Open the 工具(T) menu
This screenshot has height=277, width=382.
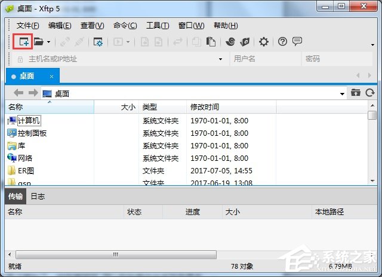pos(158,26)
